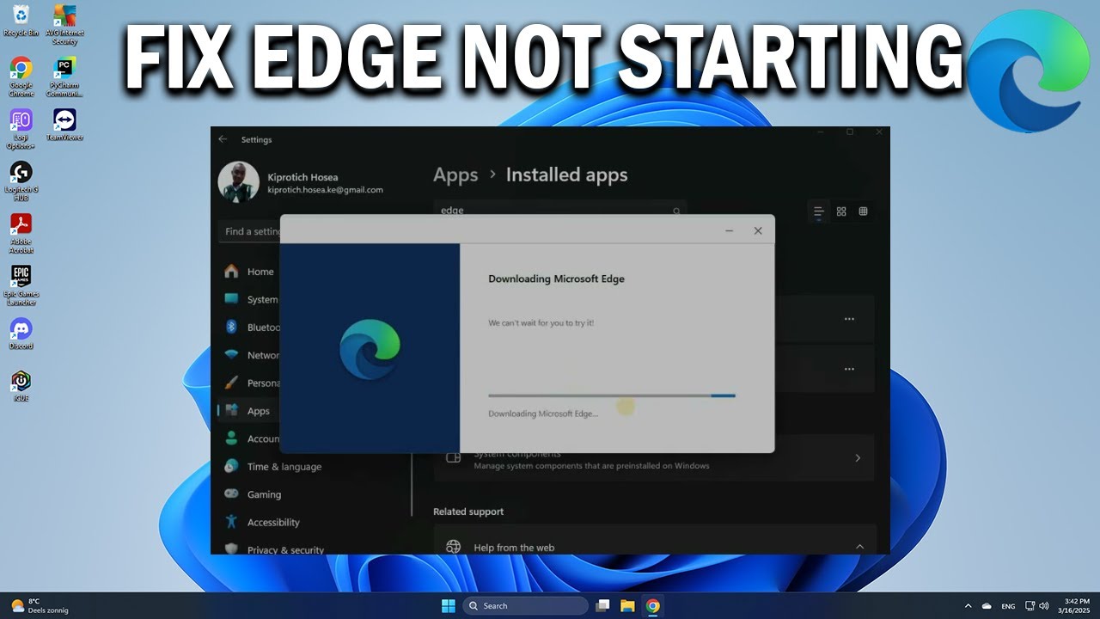The width and height of the screenshot is (1100, 619).
Task: Open Accessibility in the Settings sidebar
Action: click(x=273, y=522)
